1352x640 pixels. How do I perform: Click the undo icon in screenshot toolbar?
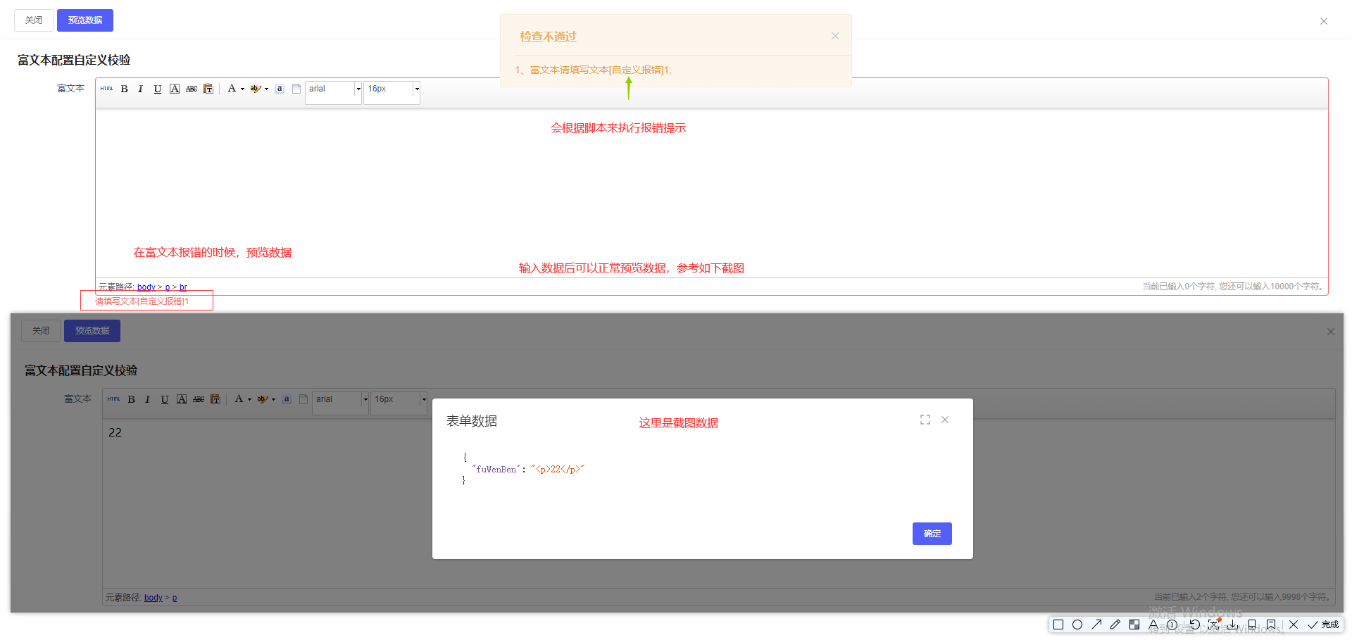tap(1194, 625)
